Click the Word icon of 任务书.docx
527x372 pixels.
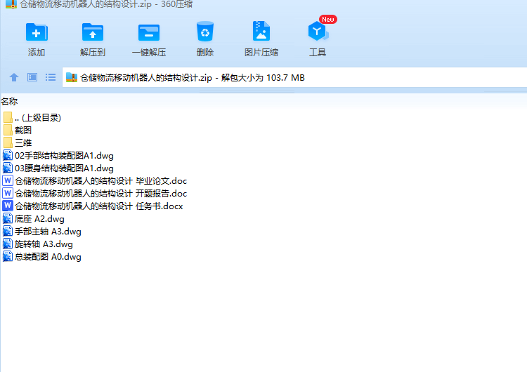point(8,206)
